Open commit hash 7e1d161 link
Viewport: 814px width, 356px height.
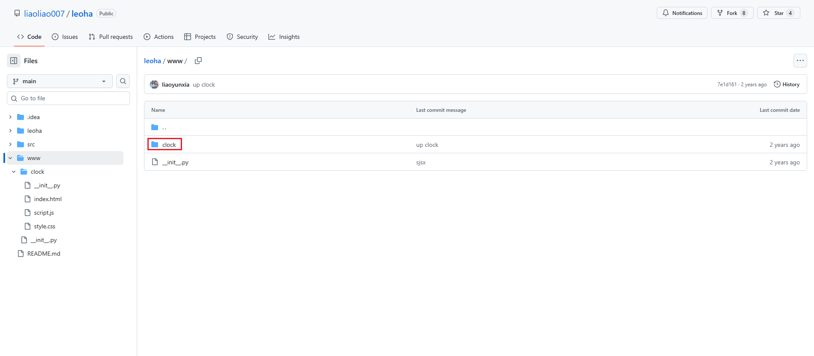(727, 85)
